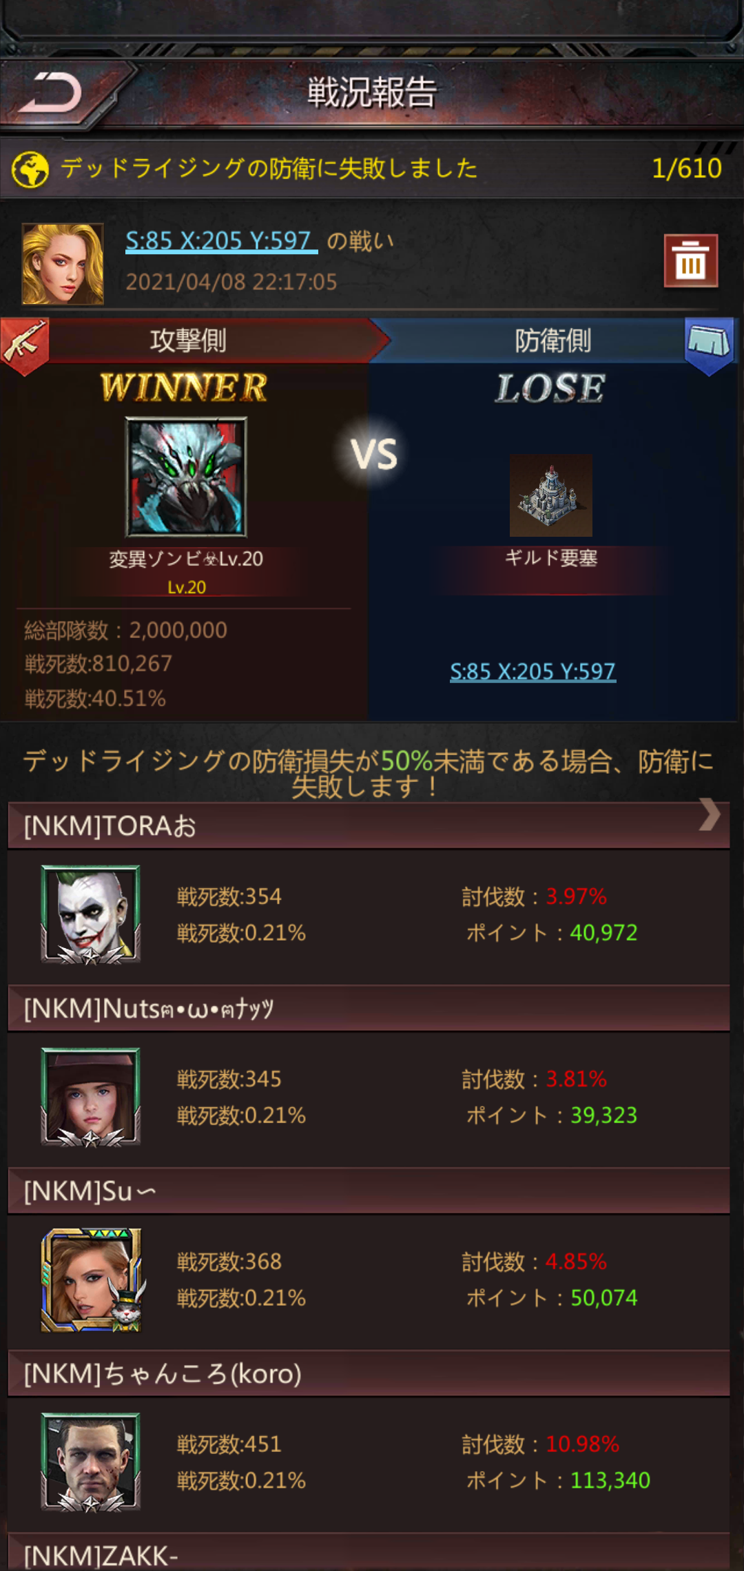The width and height of the screenshot is (744, 1571).
Task: Tap the Joker-face avatar of TORAお
Action: pyautogui.click(x=91, y=914)
